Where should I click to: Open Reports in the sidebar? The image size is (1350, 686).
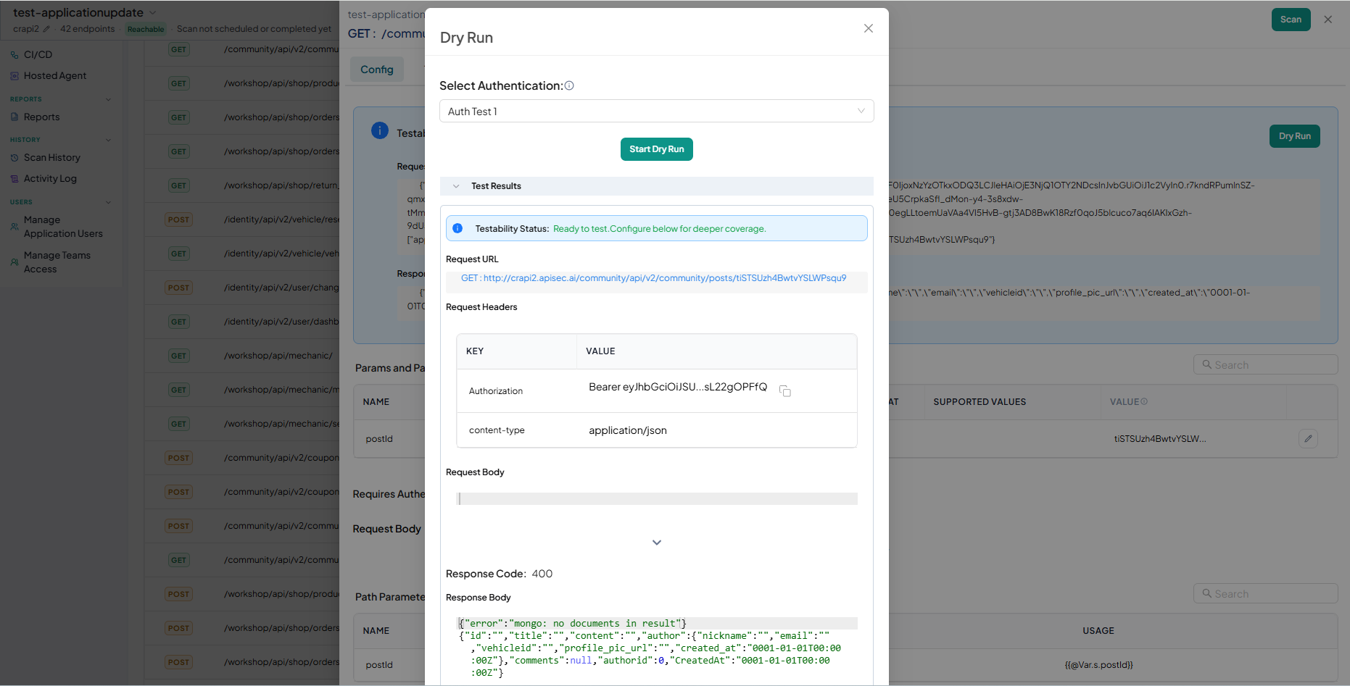pyautogui.click(x=42, y=117)
